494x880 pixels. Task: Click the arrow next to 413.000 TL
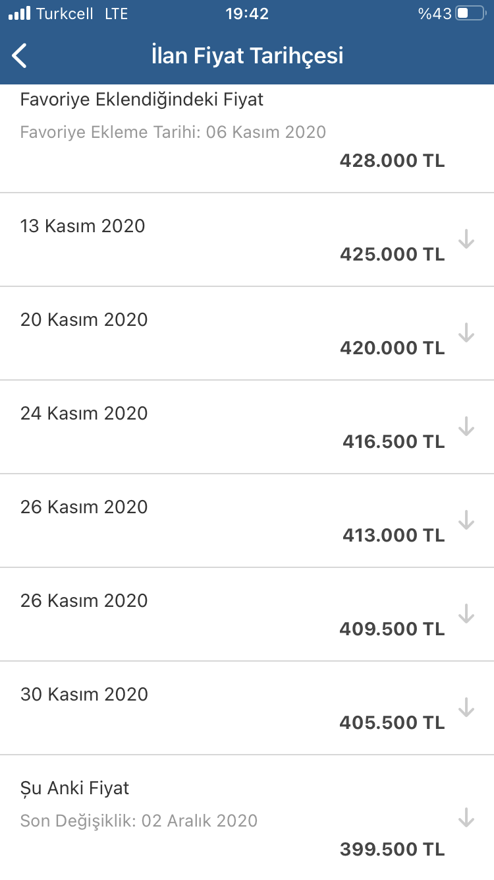(466, 520)
